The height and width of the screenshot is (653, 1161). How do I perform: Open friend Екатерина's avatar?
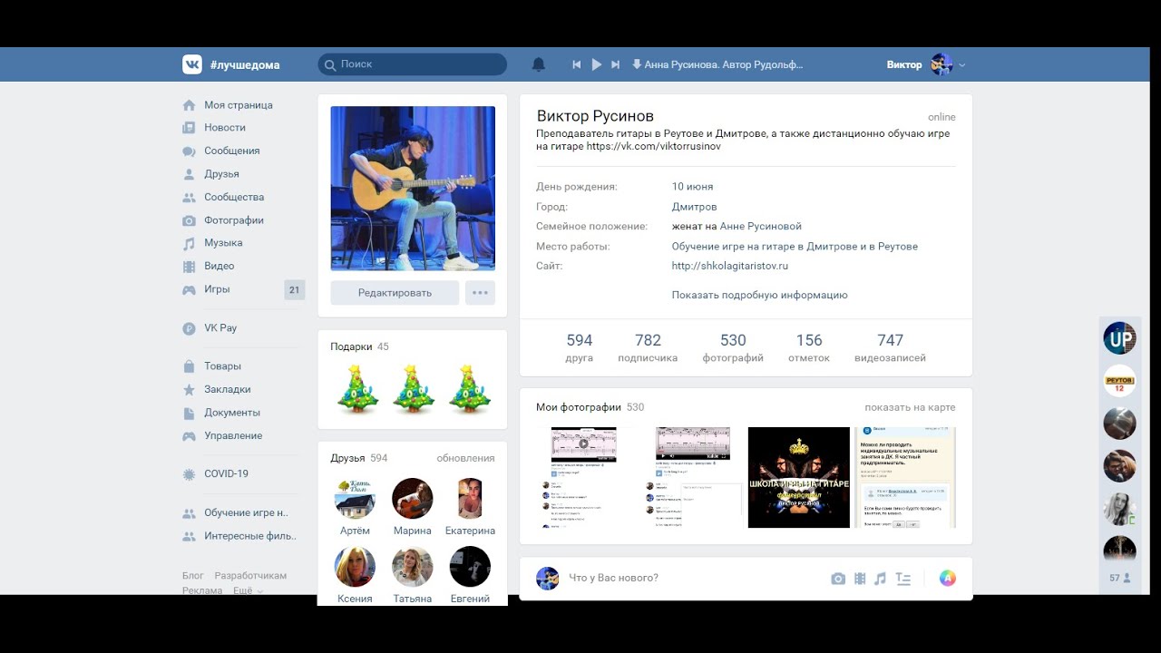point(470,499)
